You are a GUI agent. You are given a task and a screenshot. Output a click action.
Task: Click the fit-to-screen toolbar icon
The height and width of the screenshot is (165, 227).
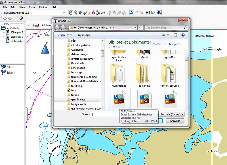pyautogui.click(x=148, y=13)
